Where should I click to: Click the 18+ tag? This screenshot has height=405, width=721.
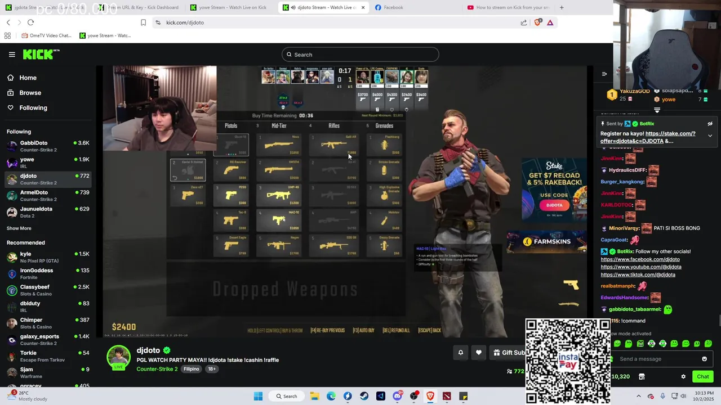[212, 369]
